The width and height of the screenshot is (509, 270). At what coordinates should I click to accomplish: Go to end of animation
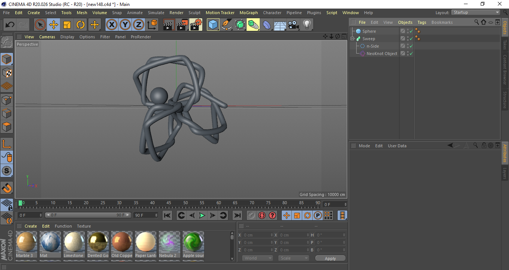(x=237, y=215)
